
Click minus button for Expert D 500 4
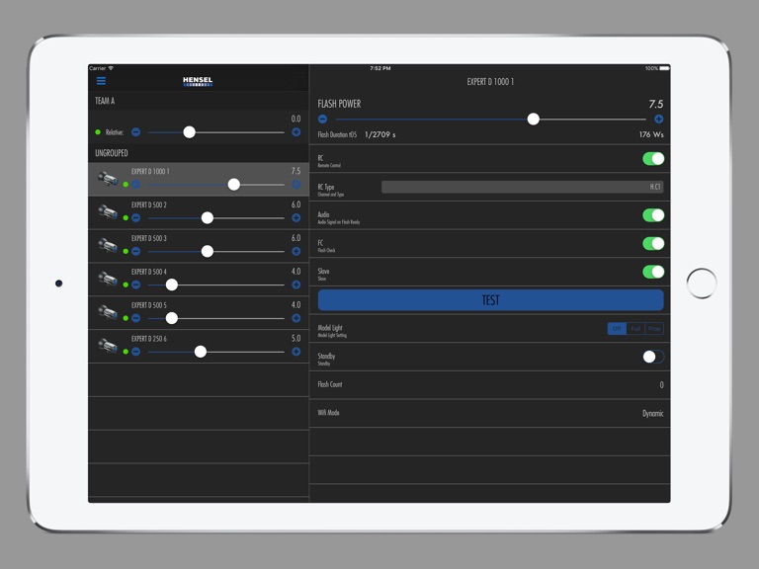(x=136, y=284)
